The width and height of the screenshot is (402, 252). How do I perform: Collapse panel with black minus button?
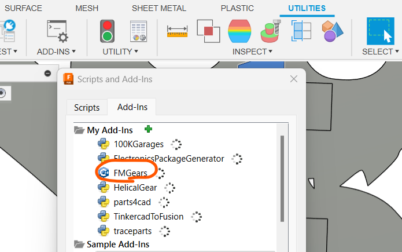click(x=47, y=73)
